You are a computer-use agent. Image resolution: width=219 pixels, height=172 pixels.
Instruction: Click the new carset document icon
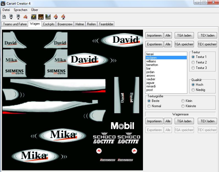pos(4,17)
